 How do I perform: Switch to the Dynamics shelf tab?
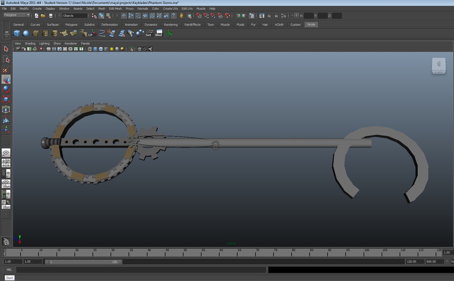click(x=150, y=25)
